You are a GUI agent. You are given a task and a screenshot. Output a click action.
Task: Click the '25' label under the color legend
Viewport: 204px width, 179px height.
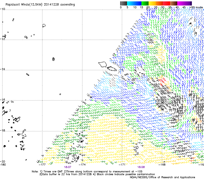pos(156,7)
